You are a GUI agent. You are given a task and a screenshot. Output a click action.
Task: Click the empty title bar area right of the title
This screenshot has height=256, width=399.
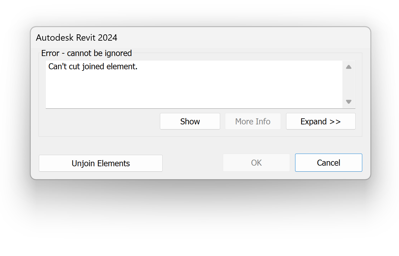click(x=241, y=38)
